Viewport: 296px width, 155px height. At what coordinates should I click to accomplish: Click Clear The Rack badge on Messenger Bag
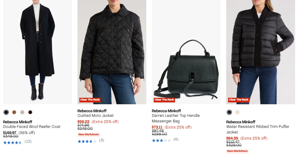click(x=164, y=100)
